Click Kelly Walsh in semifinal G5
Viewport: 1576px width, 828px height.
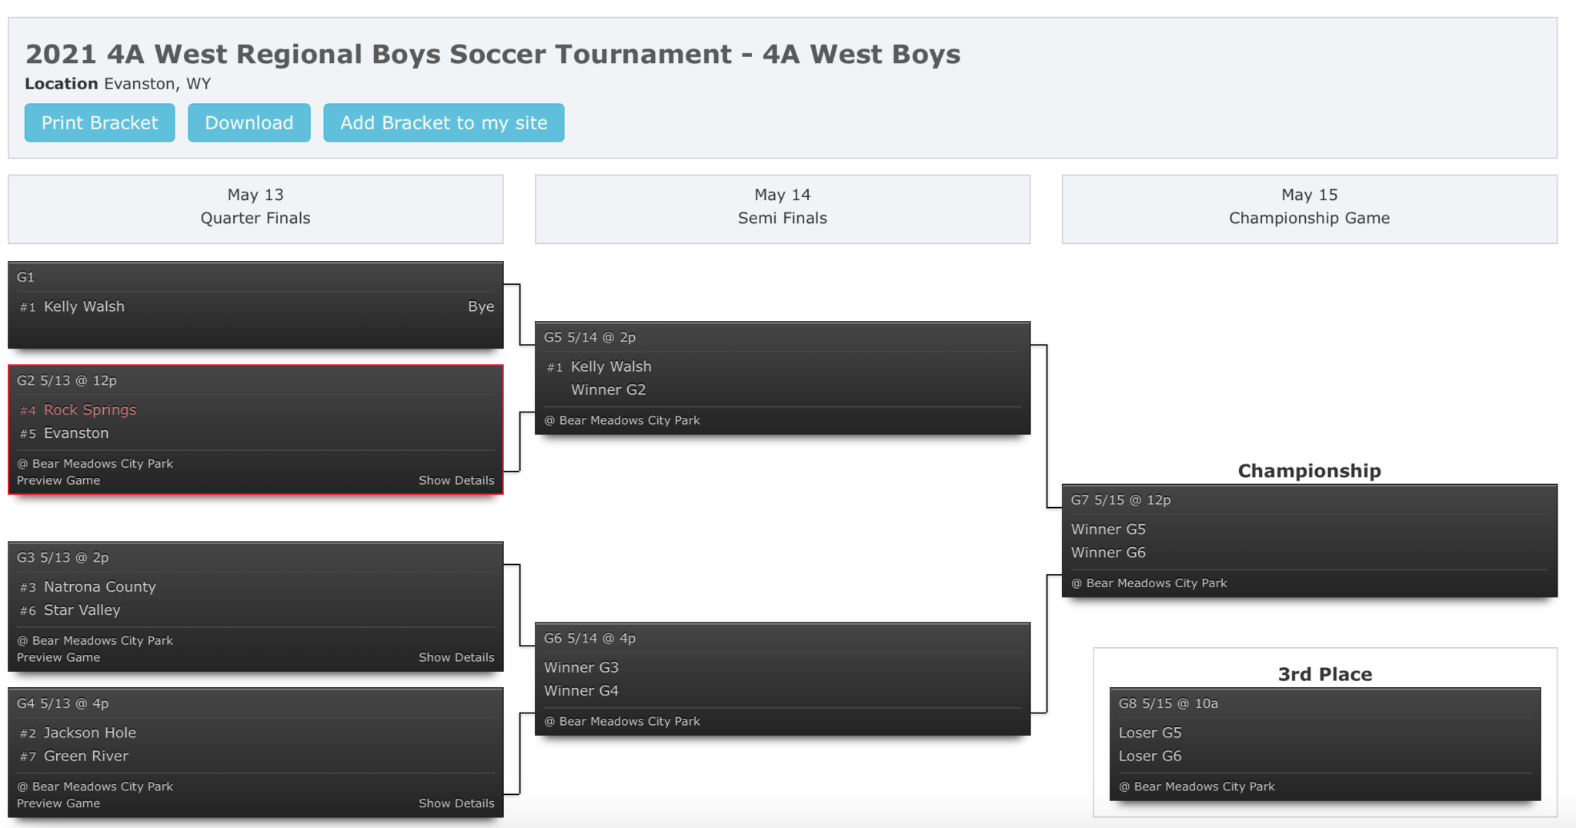coord(611,367)
